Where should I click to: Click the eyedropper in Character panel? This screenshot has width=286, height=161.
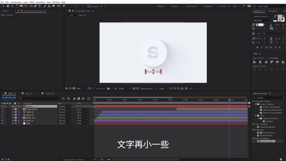[275, 16]
